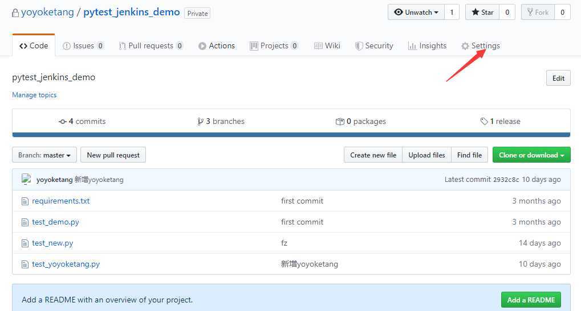The width and height of the screenshot is (581, 311).
Task: Open the requirements.txt file
Action: pyautogui.click(x=61, y=201)
